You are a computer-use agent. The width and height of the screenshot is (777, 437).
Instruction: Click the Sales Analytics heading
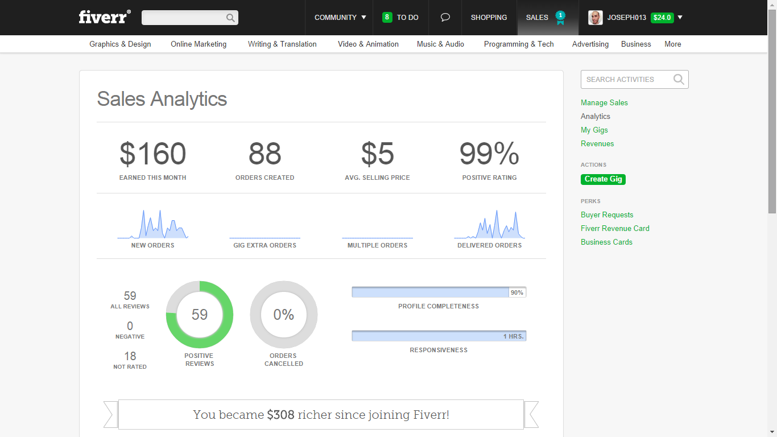click(162, 99)
